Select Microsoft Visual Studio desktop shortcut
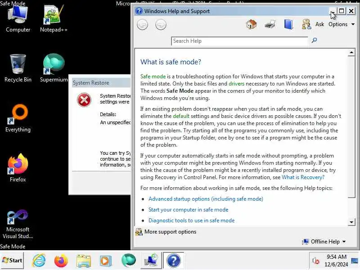This screenshot has width=360, height=270. 18,225
